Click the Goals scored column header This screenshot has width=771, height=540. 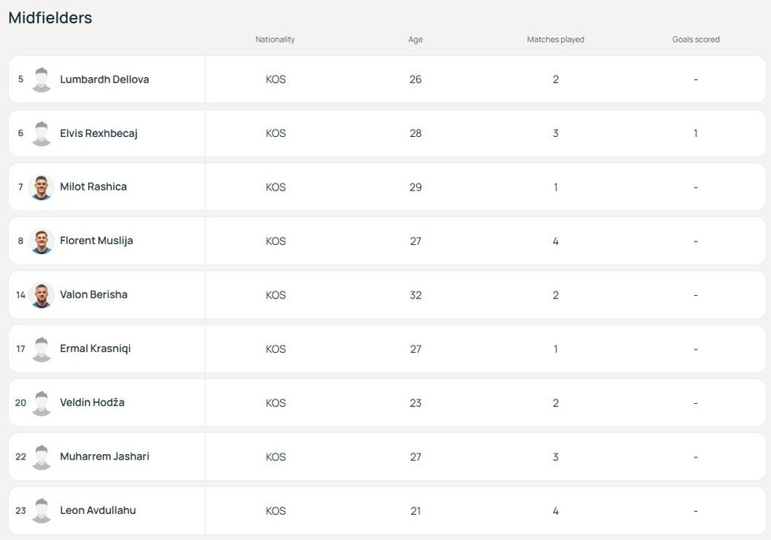point(695,39)
